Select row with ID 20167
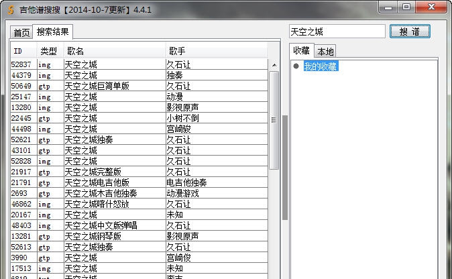This screenshot has width=452, height=279. coord(139,215)
